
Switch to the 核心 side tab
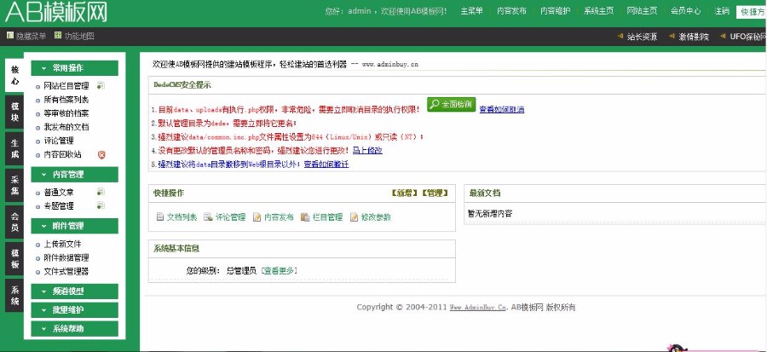click(14, 75)
